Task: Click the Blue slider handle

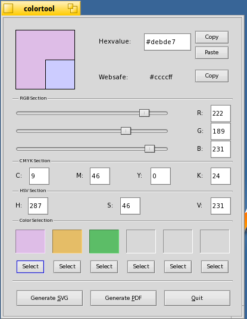Action: (150, 149)
